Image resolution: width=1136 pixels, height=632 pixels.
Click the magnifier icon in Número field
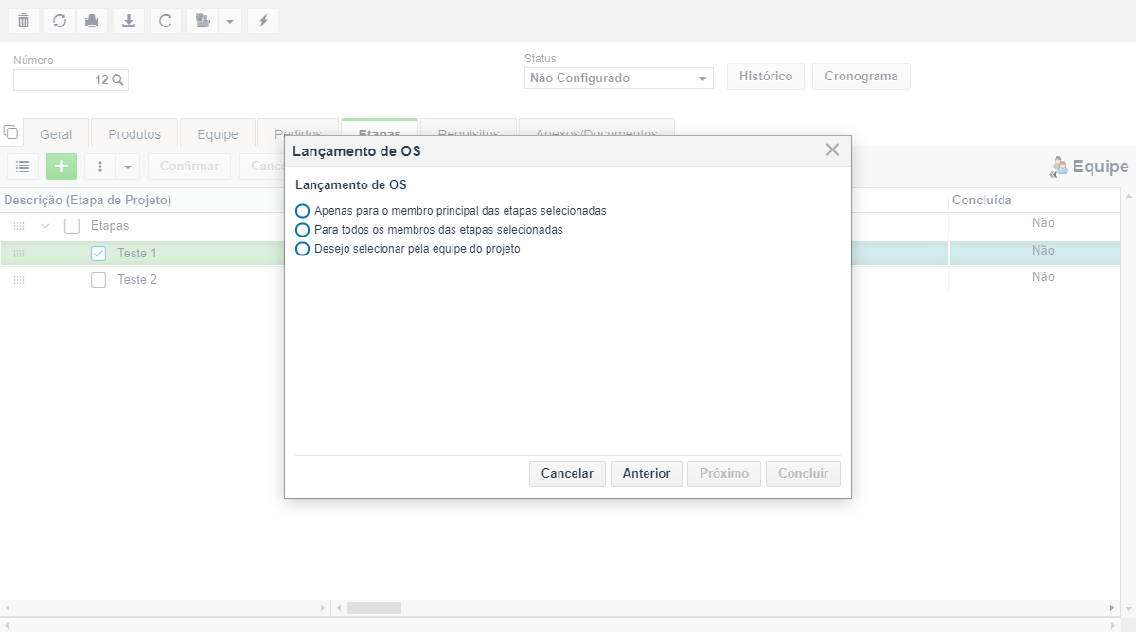[x=118, y=80]
